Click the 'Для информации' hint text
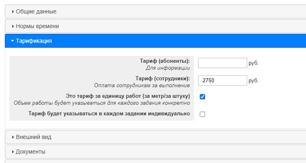306x163 pixels. [x=168, y=68]
